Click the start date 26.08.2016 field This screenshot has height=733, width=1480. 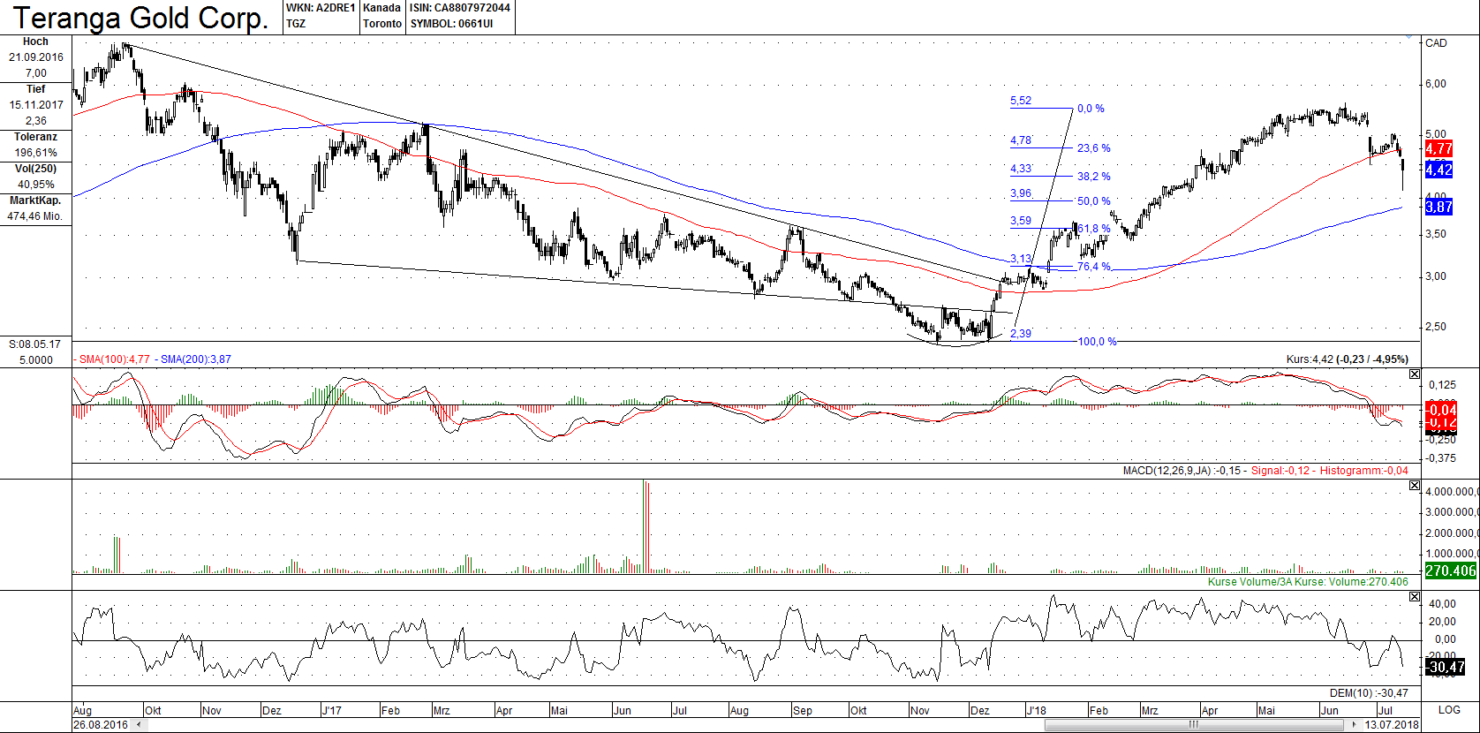(x=101, y=725)
